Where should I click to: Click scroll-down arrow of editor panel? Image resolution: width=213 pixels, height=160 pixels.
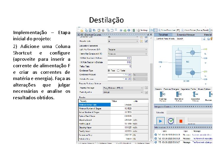[151, 140]
